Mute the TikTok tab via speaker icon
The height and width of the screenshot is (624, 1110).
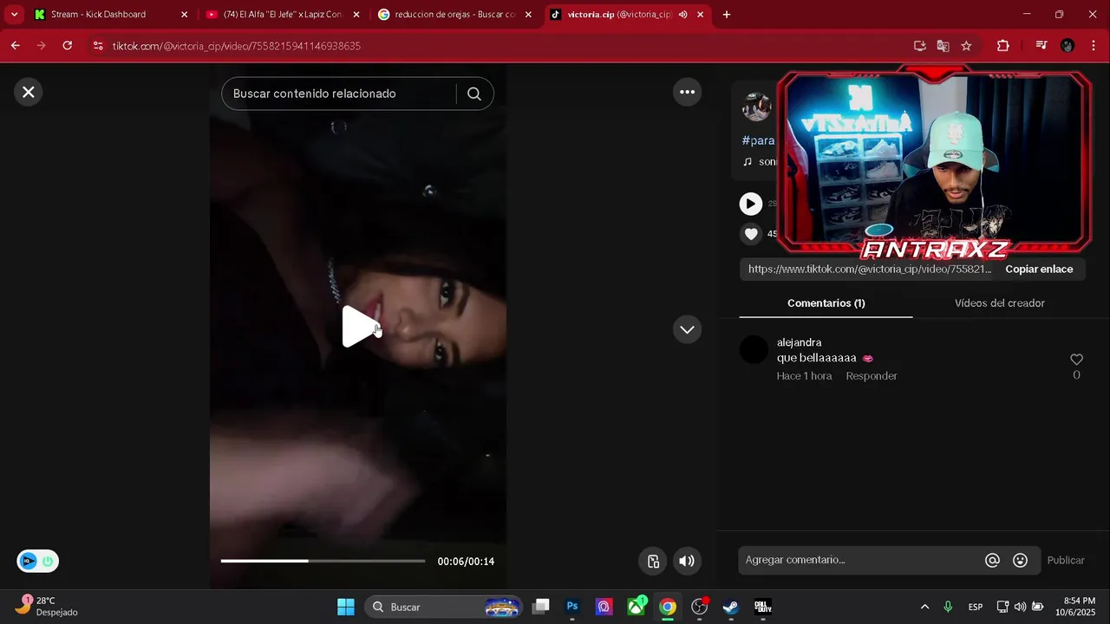point(682,15)
